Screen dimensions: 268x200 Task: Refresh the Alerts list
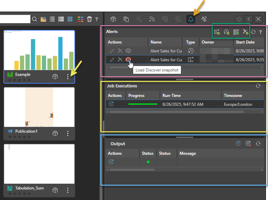(x=253, y=32)
